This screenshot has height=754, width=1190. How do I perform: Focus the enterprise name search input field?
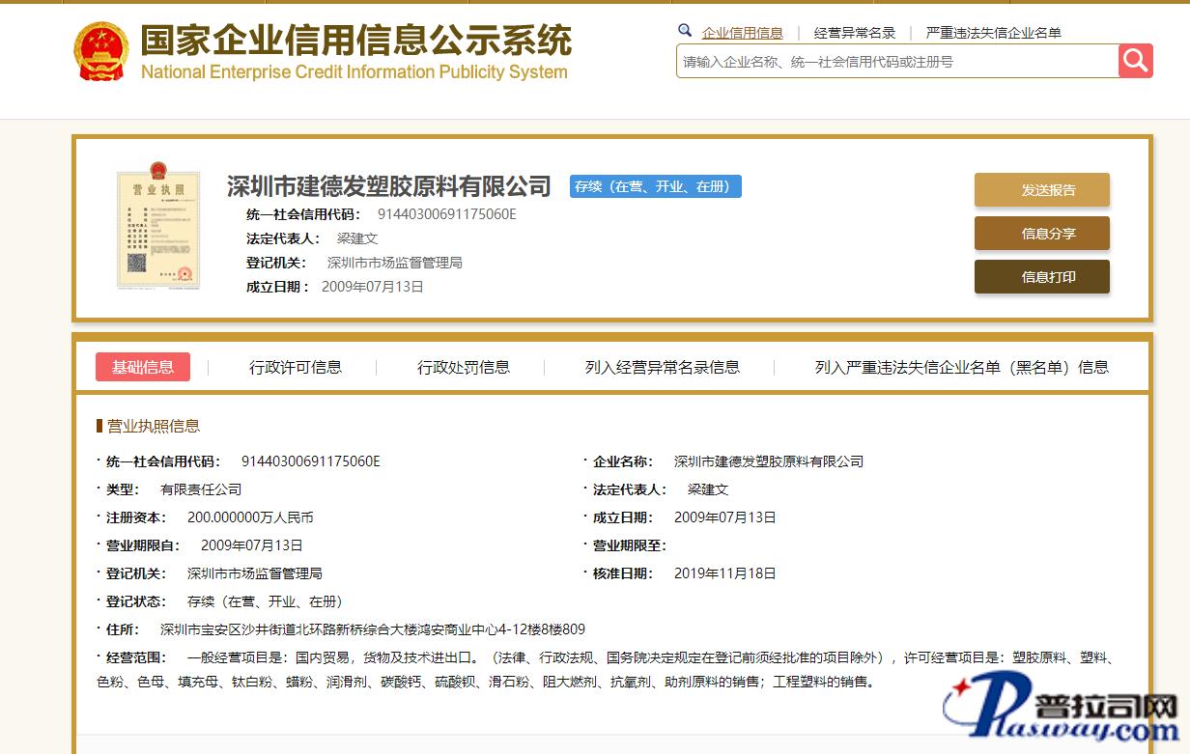coord(896,62)
